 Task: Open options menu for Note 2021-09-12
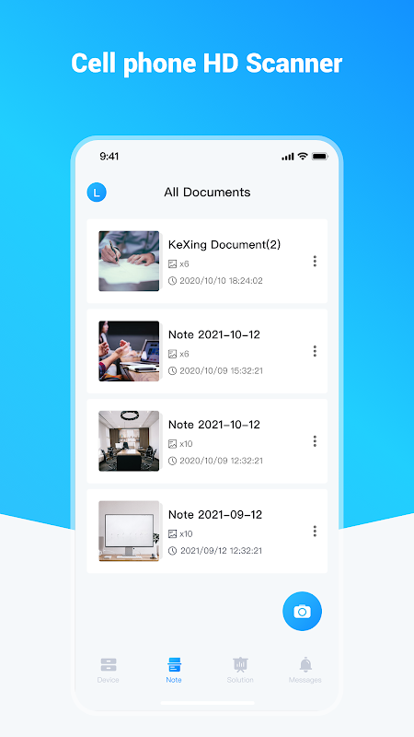coord(315,532)
